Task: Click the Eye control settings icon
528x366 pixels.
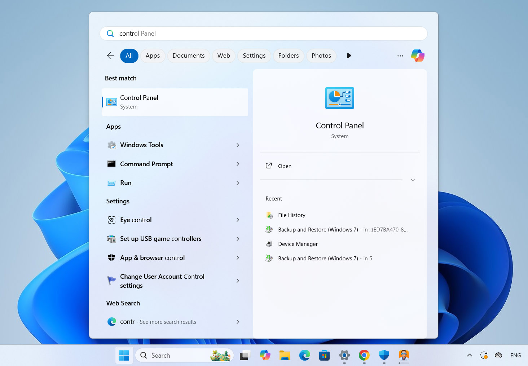Action: pyautogui.click(x=112, y=220)
